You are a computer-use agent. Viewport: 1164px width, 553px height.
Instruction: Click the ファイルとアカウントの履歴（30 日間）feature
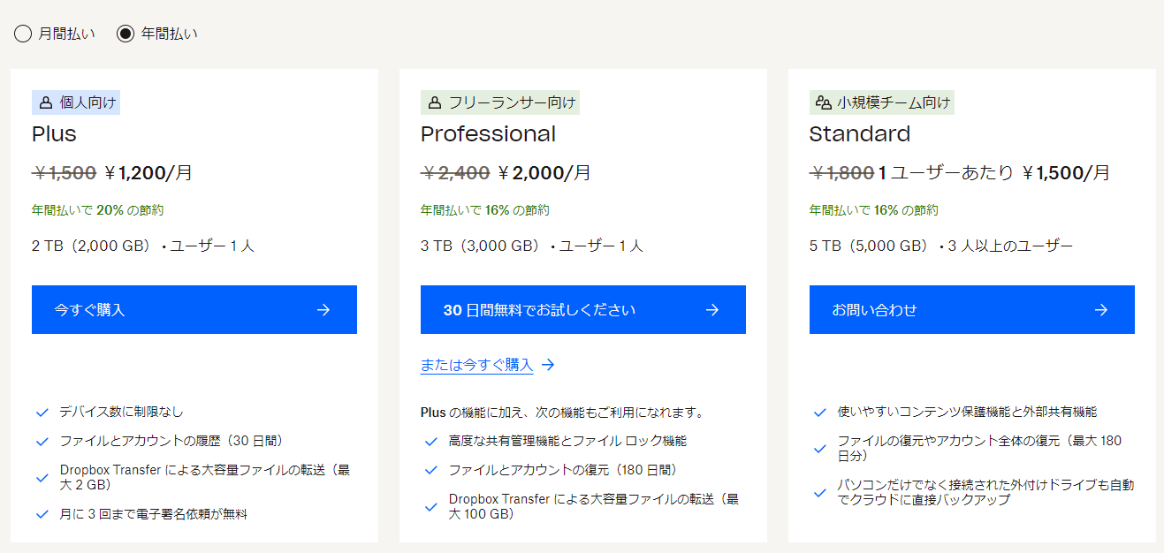pyautogui.click(x=171, y=441)
